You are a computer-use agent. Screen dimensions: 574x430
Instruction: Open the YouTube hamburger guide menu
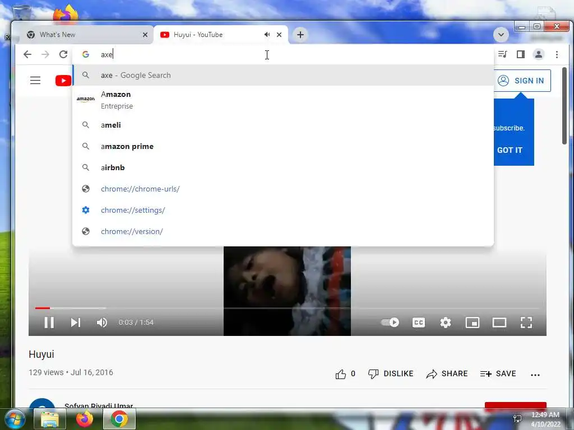(x=35, y=81)
